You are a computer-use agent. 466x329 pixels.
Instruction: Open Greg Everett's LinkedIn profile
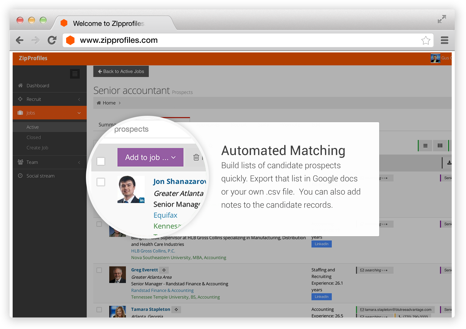(321, 297)
